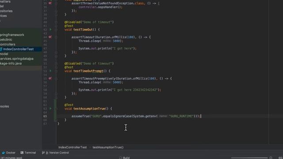Viewport: 283px width, 159px height.
Task: Click the assumeTrue call on line 65
Action: click(x=80, y=116)
